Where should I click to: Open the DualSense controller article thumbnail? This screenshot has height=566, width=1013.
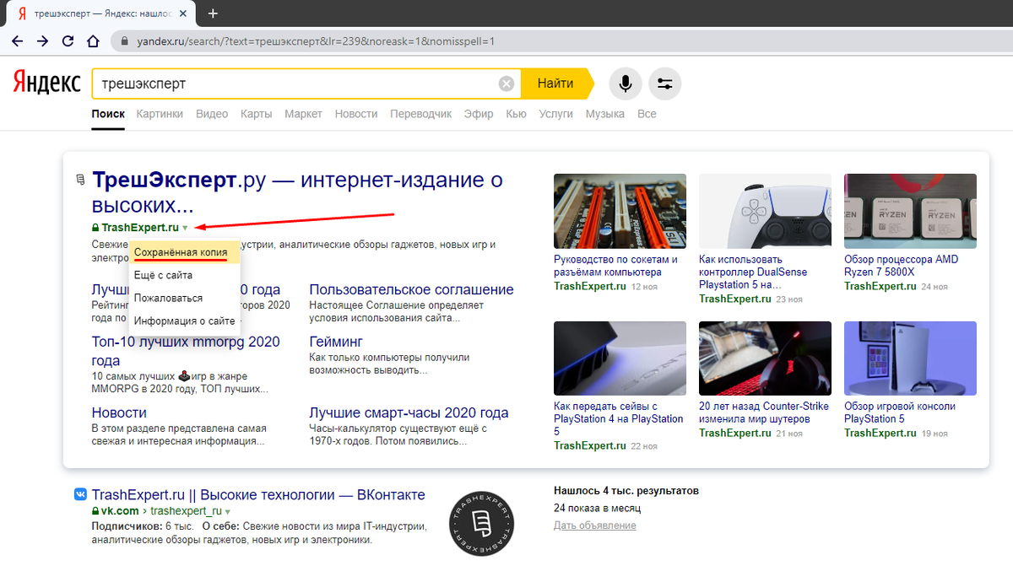[x=765, y=210]
